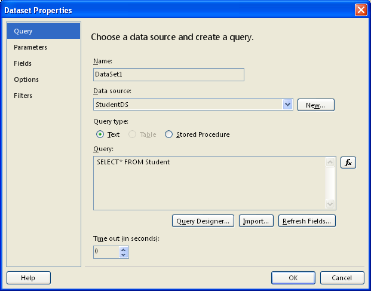
Task: Click the Name field containing DataSet1
Action: 168,75
